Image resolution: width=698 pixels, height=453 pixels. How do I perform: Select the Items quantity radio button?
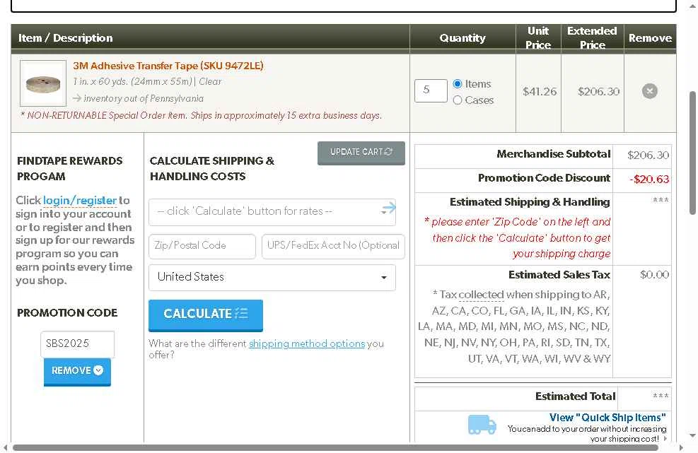coord(457,83)
